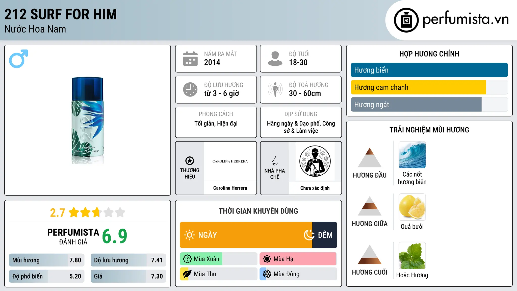
Task: Click the Các nốt hương biển note label
Action: point(412,178)
